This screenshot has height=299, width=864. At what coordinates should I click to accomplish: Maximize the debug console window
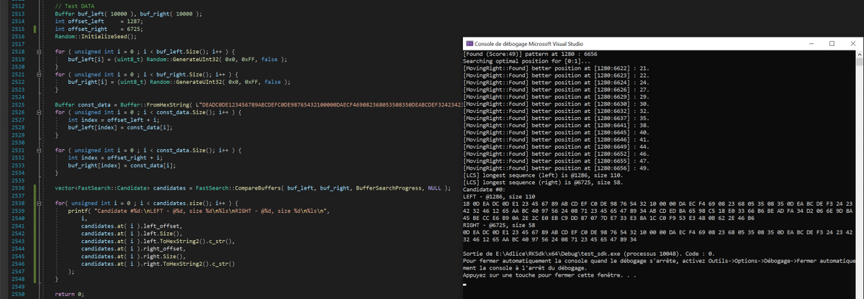[x=832, y=44]
